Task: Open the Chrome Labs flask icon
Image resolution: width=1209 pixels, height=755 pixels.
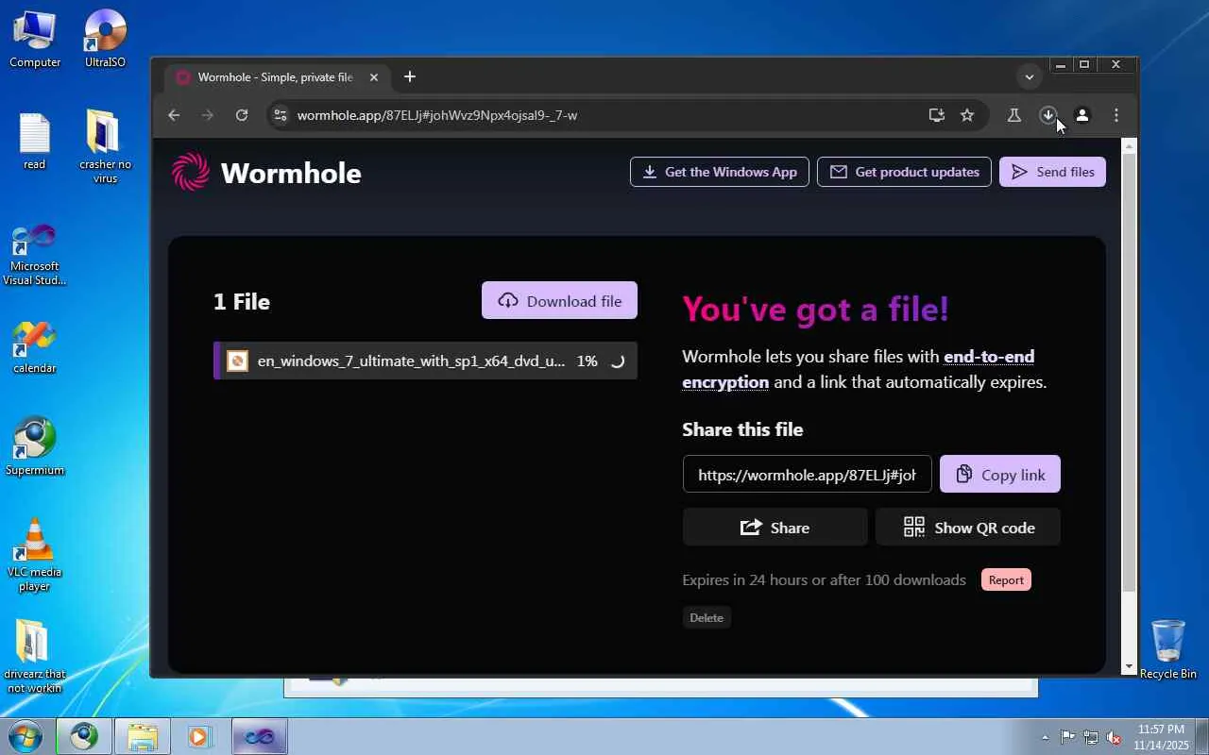Action: pyautogui.click(x=1013, y=115)
